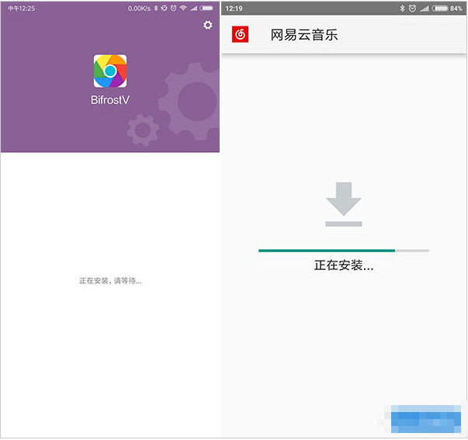Viewport: 468px width, 440px height.
Task: Tap the battery icon in left status bar
Action: (x=206, y=9)
